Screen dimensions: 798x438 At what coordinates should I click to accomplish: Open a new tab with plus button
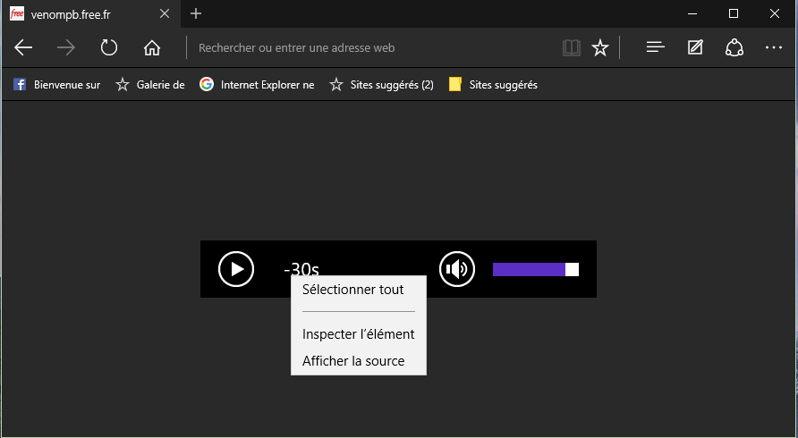coord(196,13)
